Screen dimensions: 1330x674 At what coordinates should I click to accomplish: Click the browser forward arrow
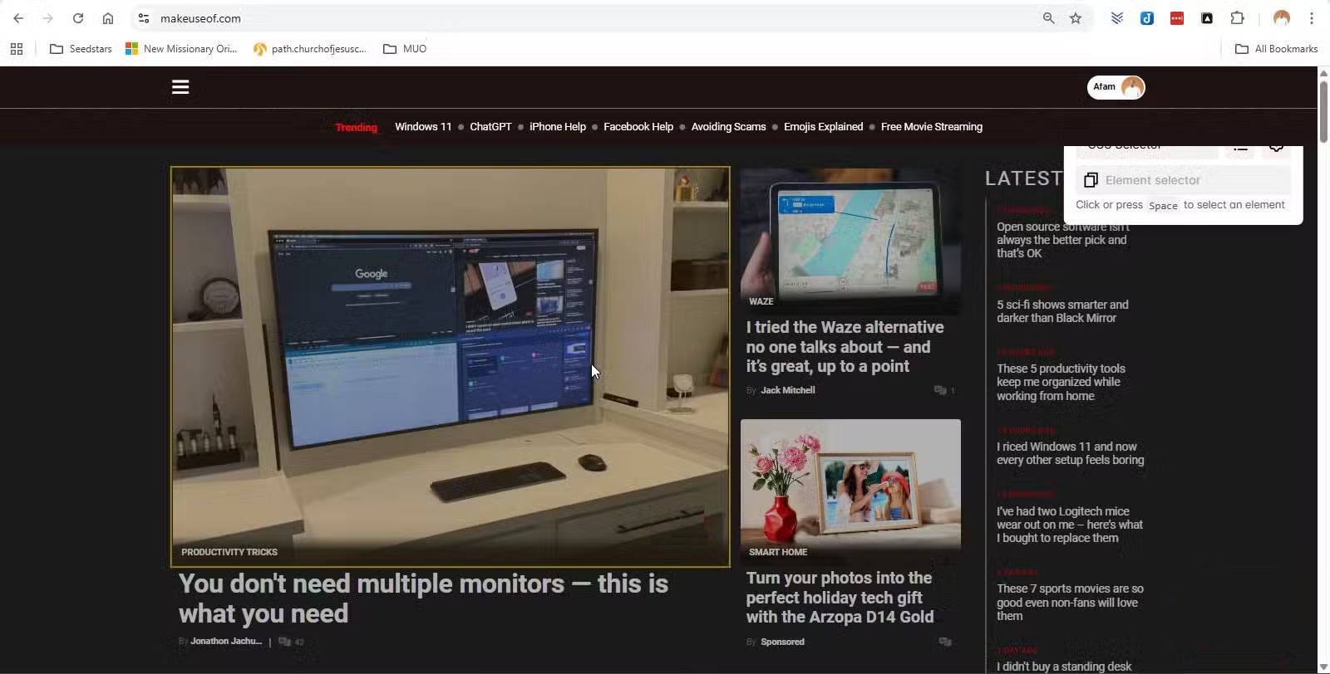pos(48,18)
